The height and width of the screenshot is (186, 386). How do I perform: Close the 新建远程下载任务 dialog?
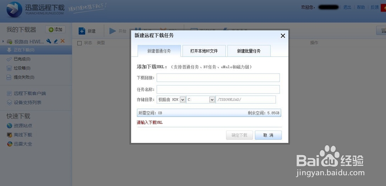[283, 36]
